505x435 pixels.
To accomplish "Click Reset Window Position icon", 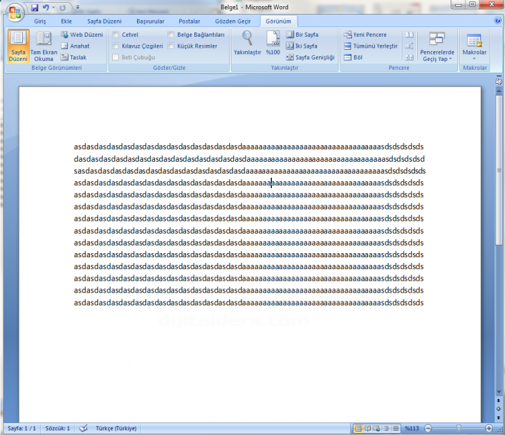I will pyautogui.click(x=410, y=57).
